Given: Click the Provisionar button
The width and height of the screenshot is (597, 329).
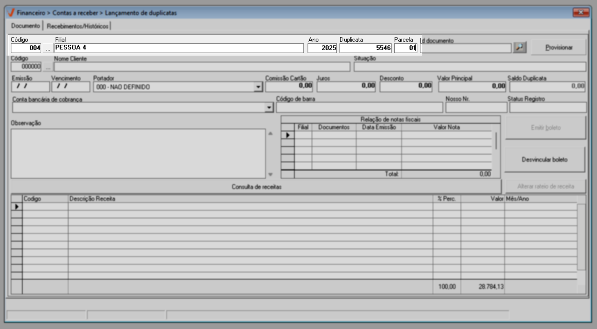Looking at the screenshot, I should [559, 47].
